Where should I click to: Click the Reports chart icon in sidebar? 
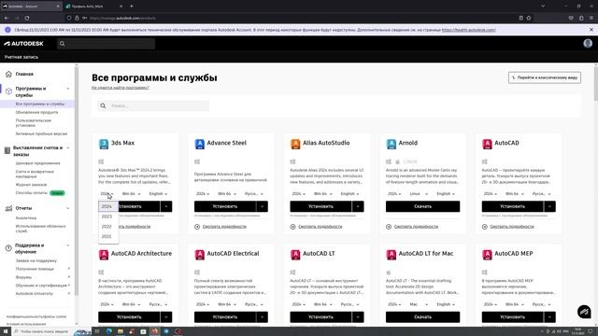coord(8,208)
